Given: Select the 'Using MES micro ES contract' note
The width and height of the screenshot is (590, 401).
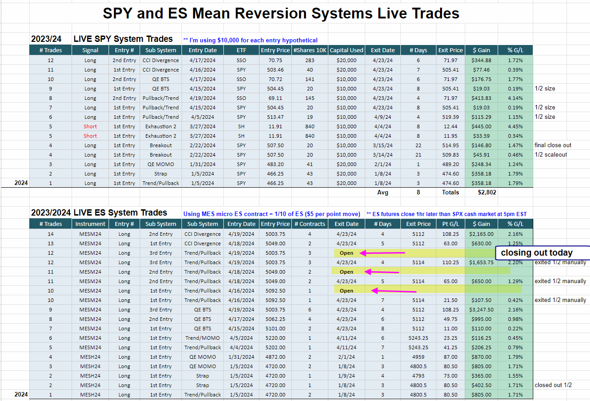Looking at the screenshot, I should pos(272,214).
